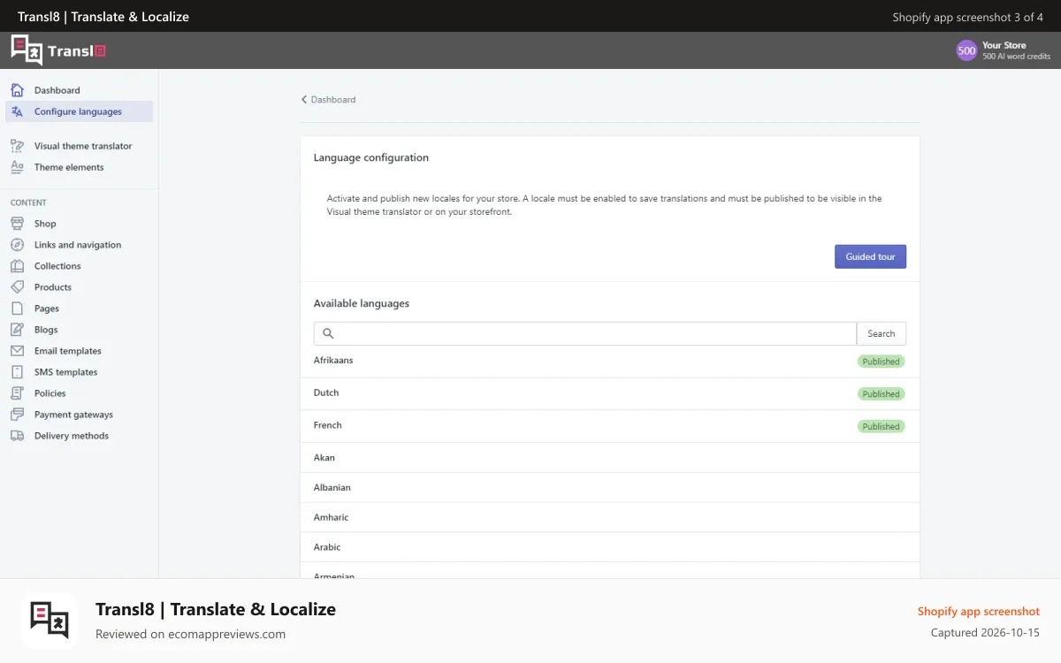Select the Dutch language row
Viewport: 1061px width, 663px height.
point(610,393)
